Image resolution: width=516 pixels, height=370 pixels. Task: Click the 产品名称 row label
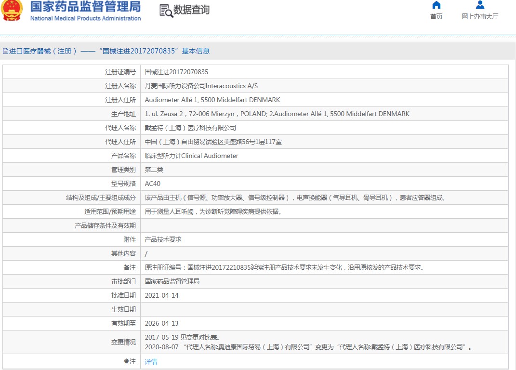pyautogui.click(x=123, y=156)
